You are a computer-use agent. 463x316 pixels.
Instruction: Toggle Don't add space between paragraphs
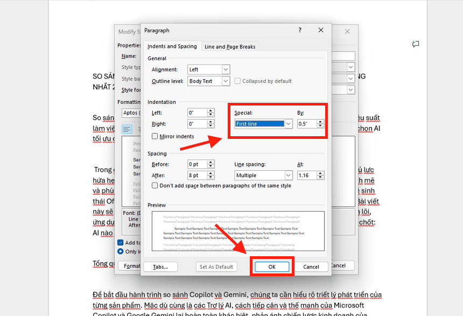(155, 186)
